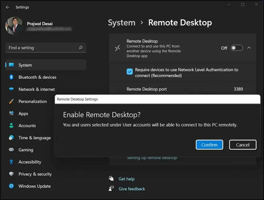This screenshot has width=264, height=200.
Task: Open Bluetooth & devices settings
Action: pyautogui.click(x=37, y=77)
